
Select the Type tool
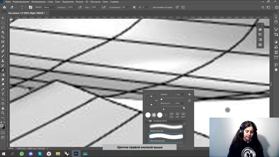click(3, 94)
